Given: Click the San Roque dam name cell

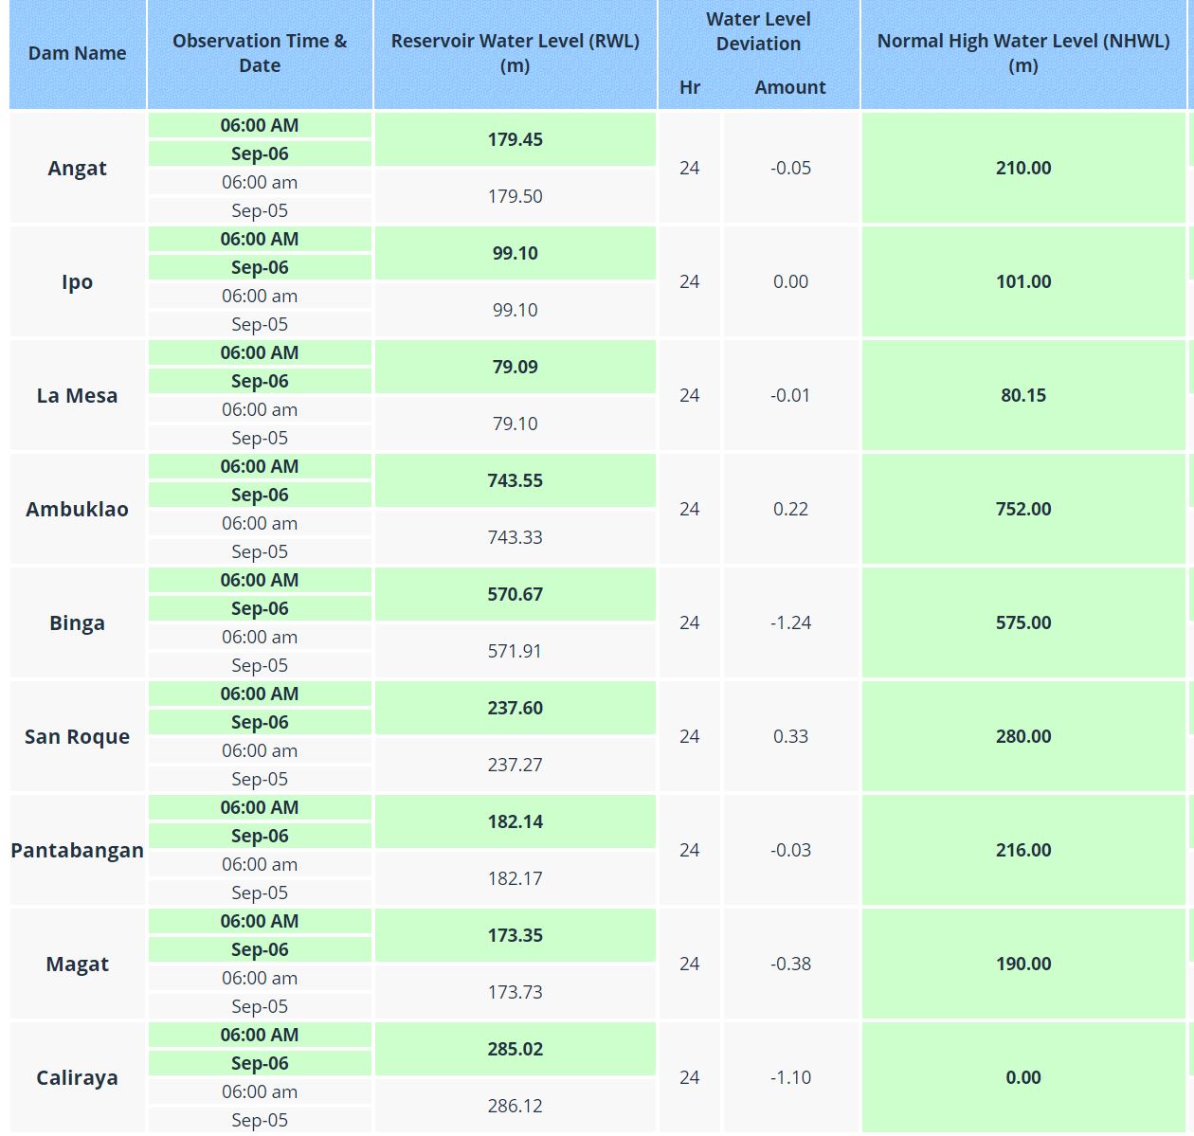Looking at the screenshot, I should 77,736.
